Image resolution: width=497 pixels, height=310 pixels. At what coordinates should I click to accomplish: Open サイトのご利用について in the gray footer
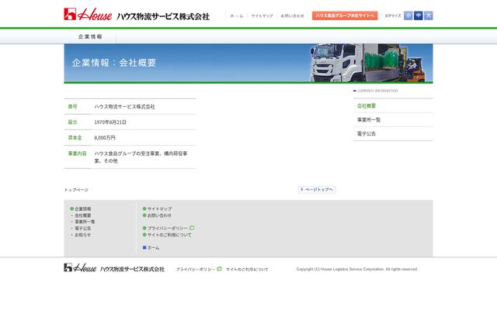click(169, 235)
